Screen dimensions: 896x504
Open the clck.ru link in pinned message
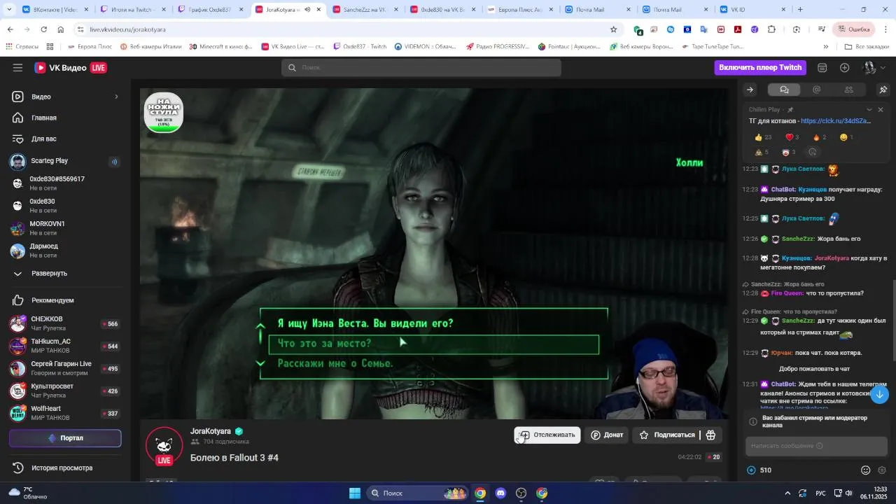[836, 121]
